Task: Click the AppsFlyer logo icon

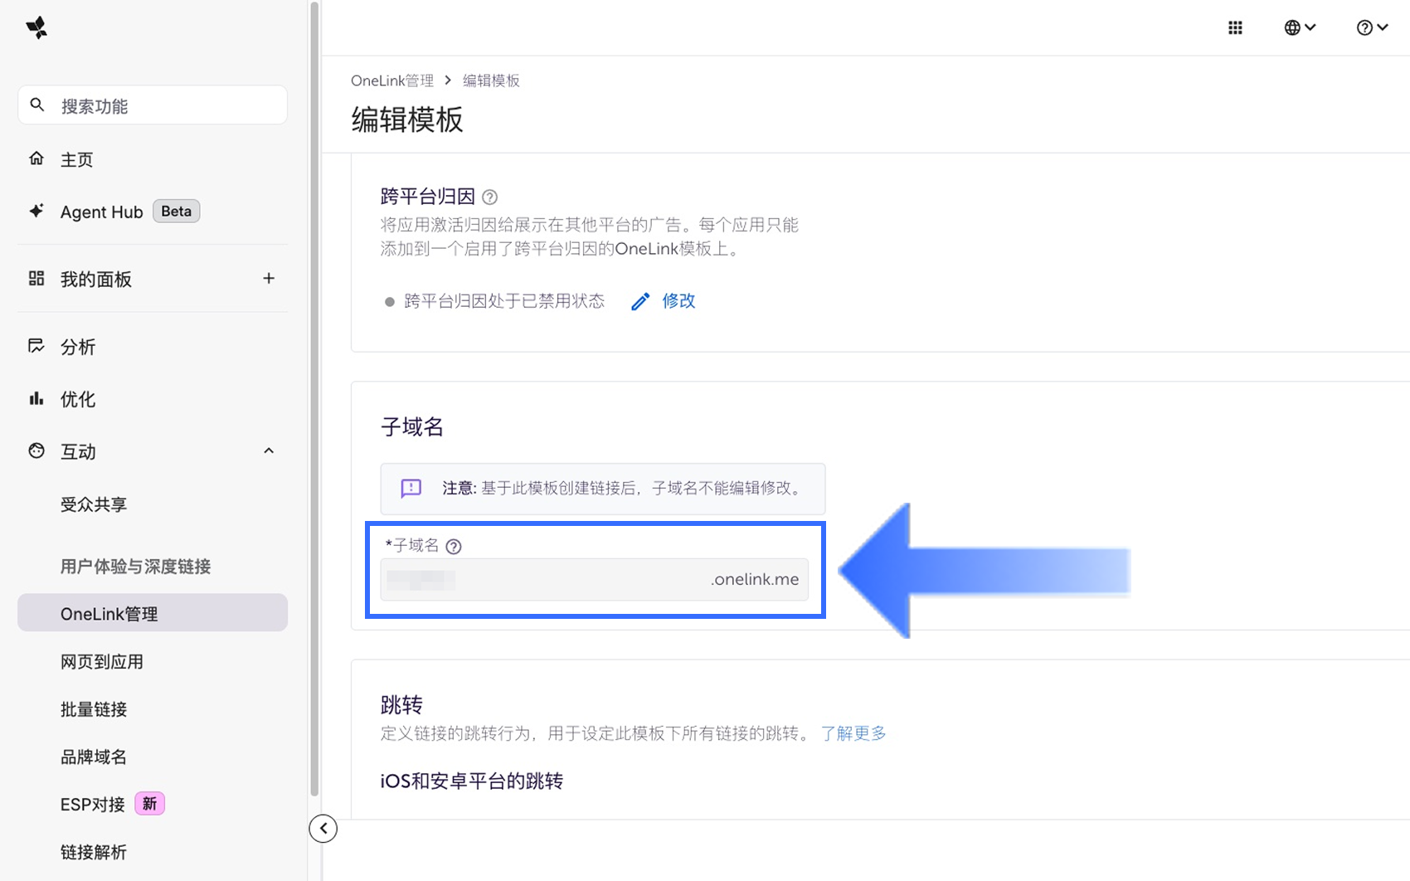Action: click(36, 28)
